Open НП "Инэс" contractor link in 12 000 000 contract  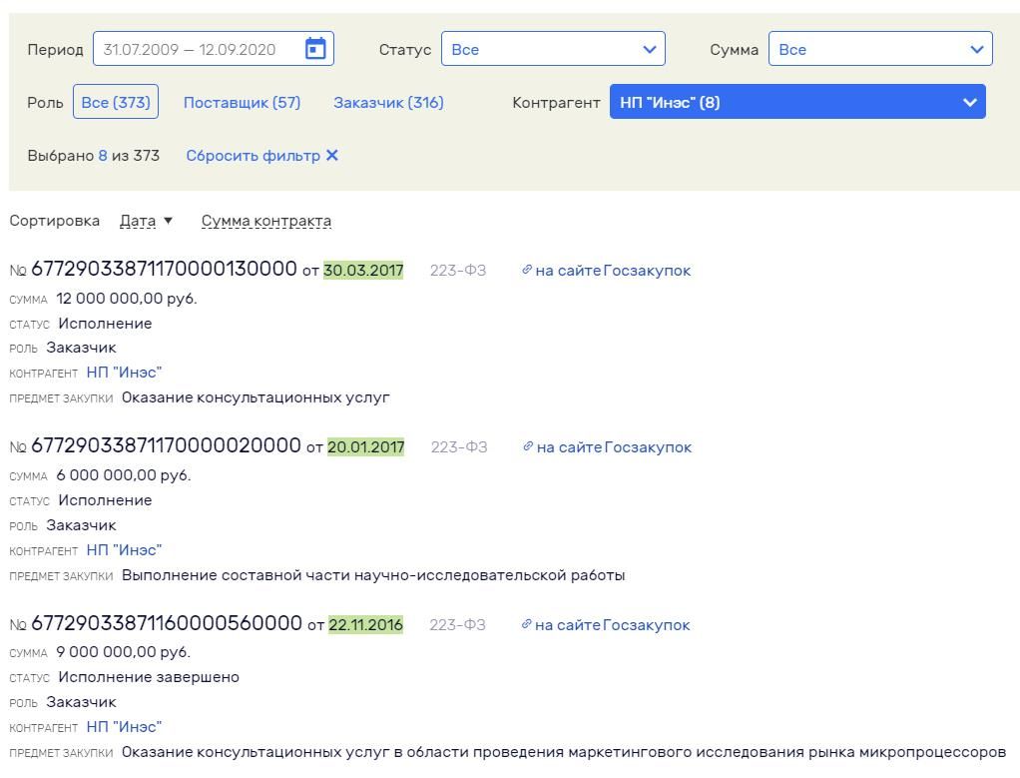coord(124,373)
